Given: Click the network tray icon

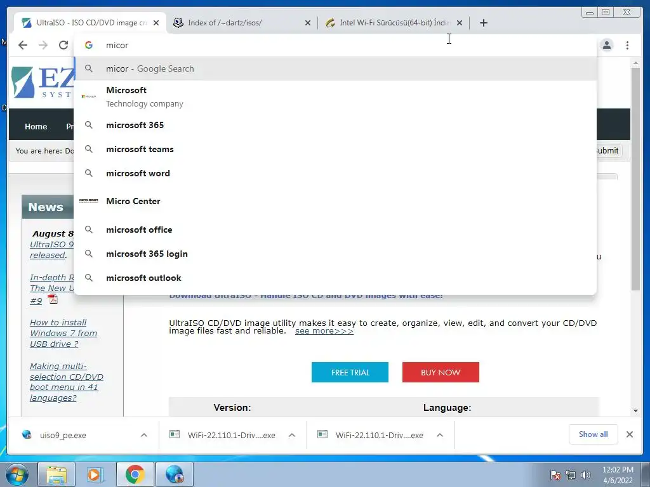Looking at the screenshot, I should click(x=571, y=475).
